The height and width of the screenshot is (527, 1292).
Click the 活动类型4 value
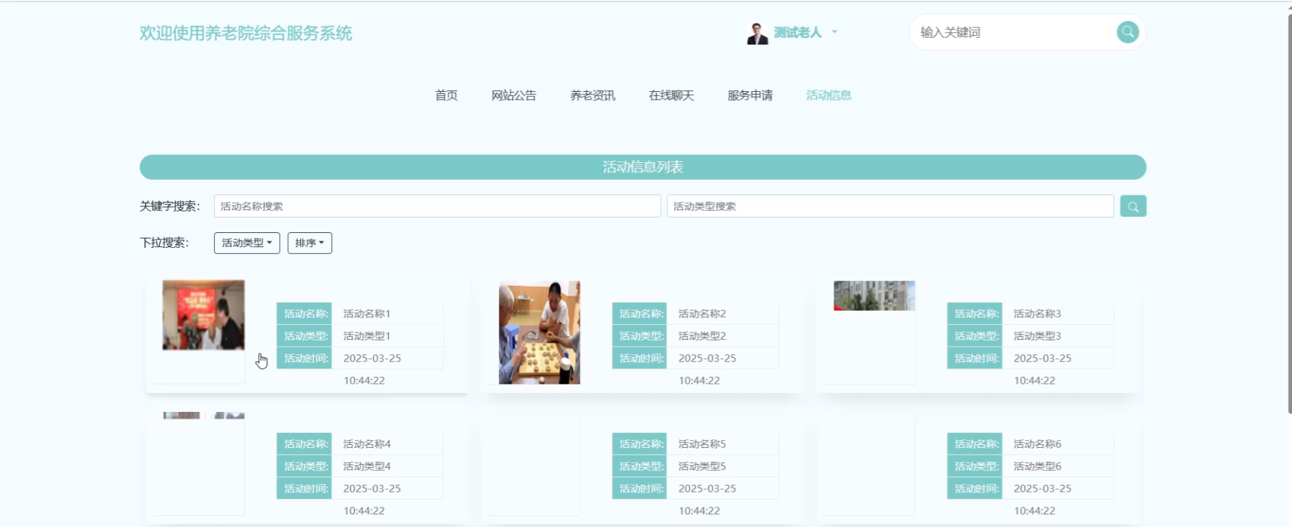click(366, 467)
